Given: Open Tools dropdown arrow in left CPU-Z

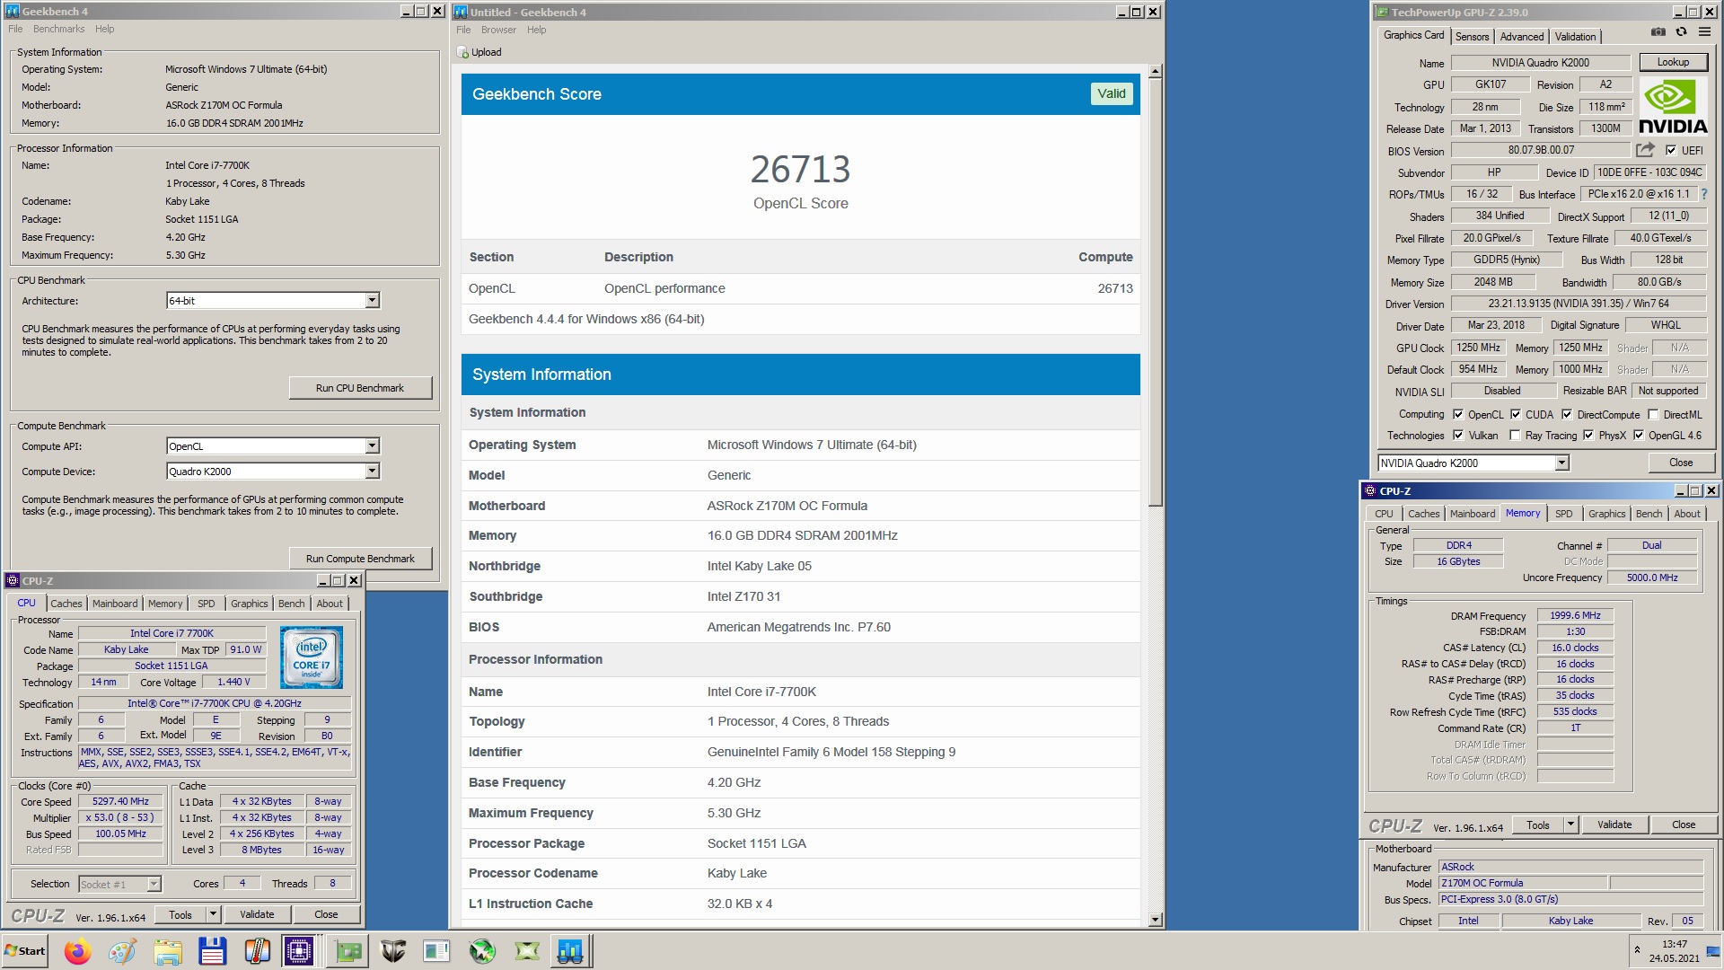Looking at the screenshot, I should pos(213,914).
